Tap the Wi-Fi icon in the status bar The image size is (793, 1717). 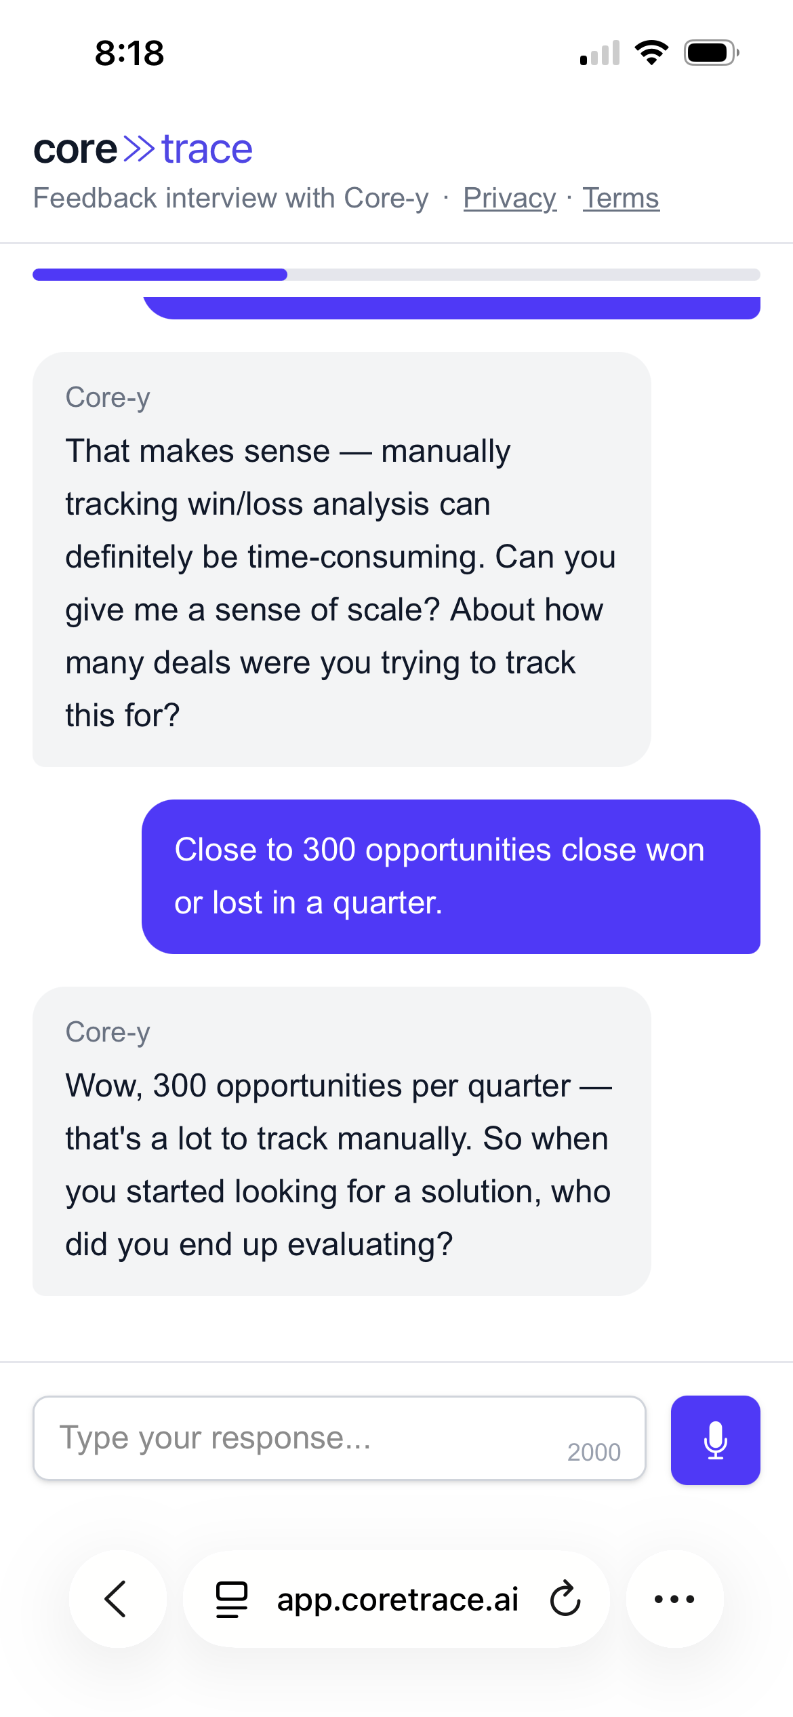(651, 54)
